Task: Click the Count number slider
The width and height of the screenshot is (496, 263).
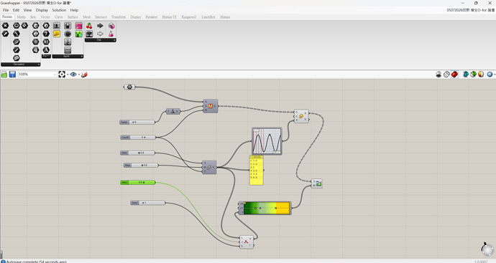Action: point(138,137)
